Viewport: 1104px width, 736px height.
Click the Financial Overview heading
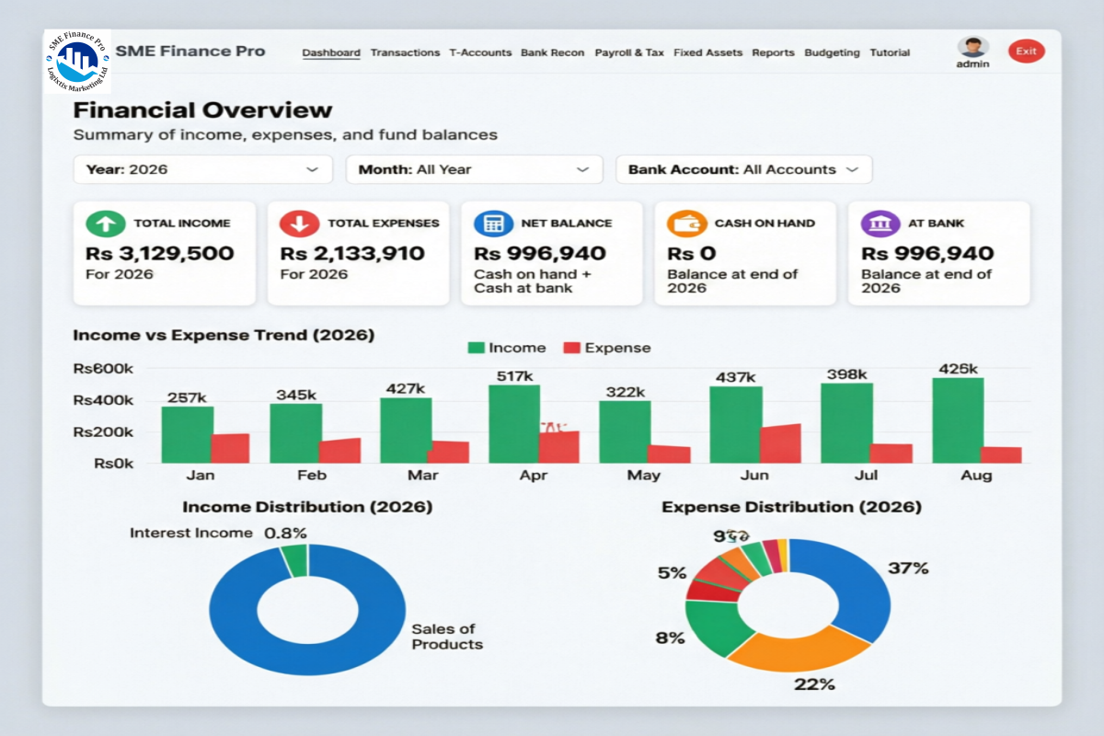click(x=202, y=110)
